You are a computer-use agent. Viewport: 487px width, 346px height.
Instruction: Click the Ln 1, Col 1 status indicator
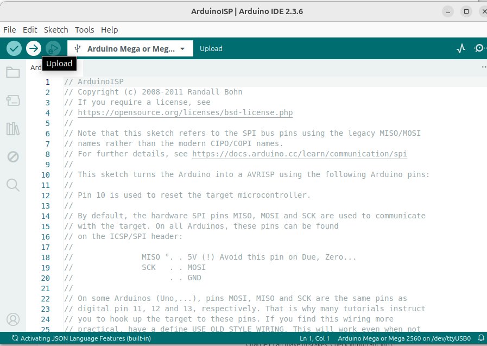click(x=314, y=338)
